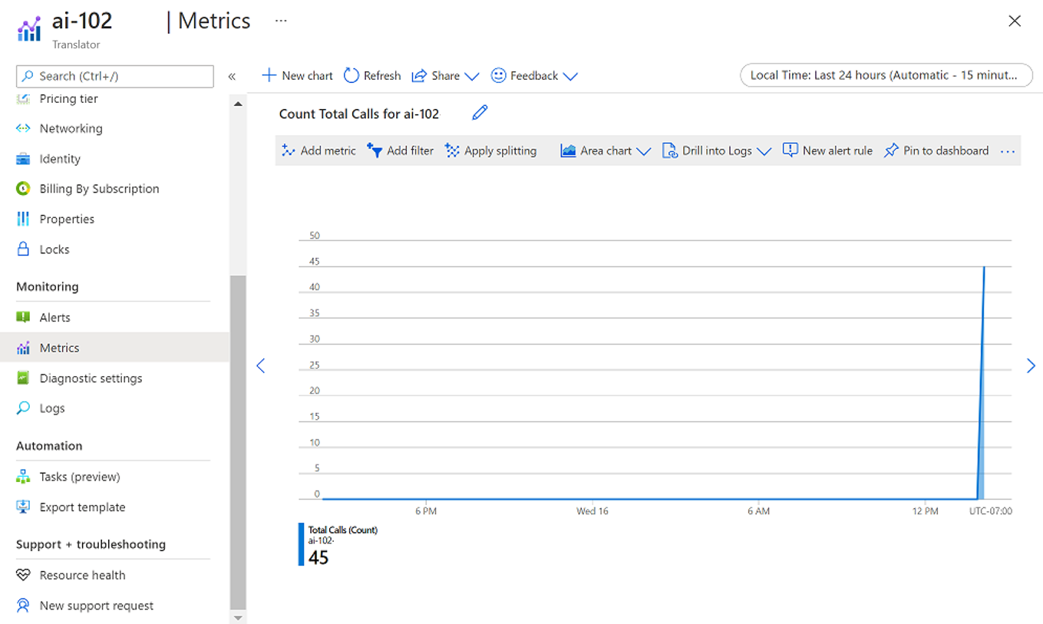
Task: Click the pencil icon to edit chart title
Action: click(480, 114)
